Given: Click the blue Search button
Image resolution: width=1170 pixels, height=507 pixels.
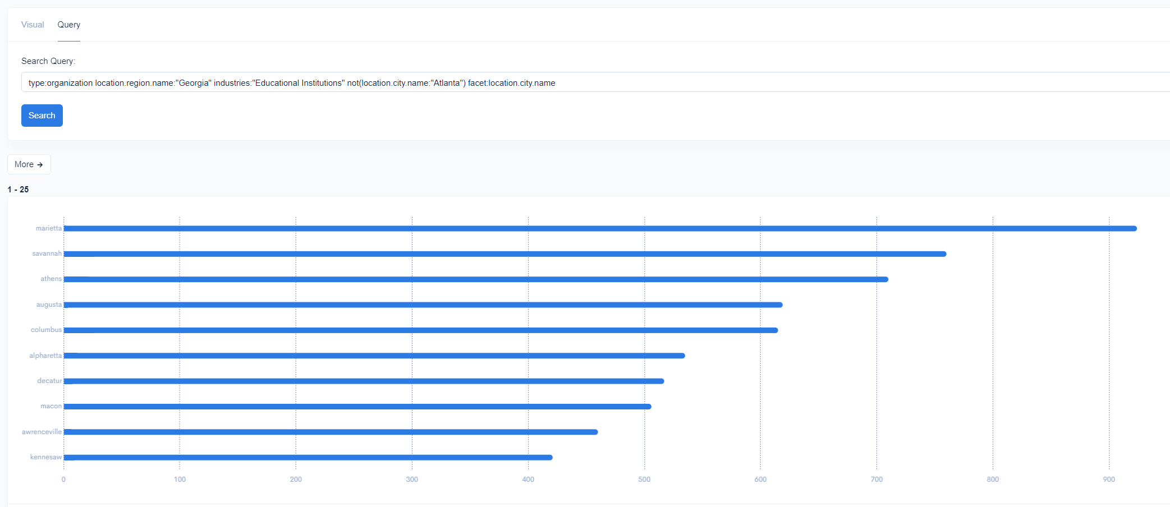Looking at the screenshot, I should pyautogui.click(x=42, y=116).
